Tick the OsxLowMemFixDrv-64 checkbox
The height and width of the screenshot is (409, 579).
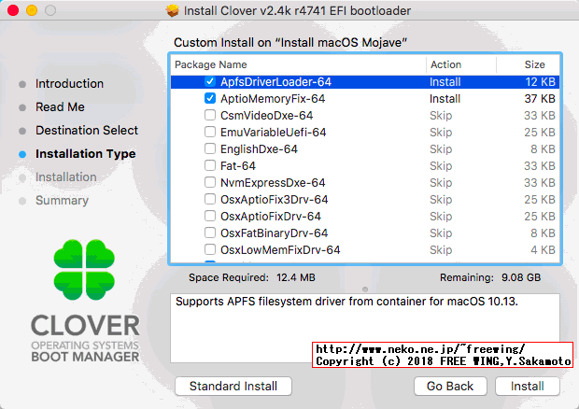210,249
